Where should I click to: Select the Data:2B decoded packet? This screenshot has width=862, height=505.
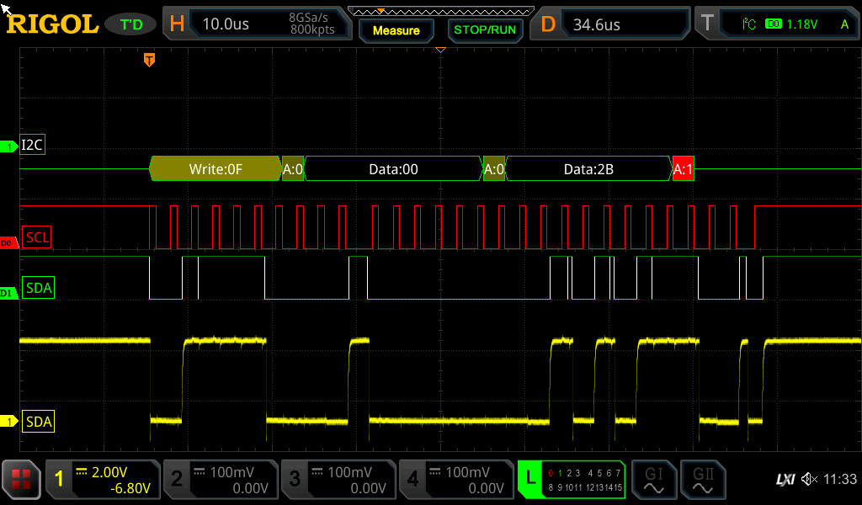click(x=588, y=168)
